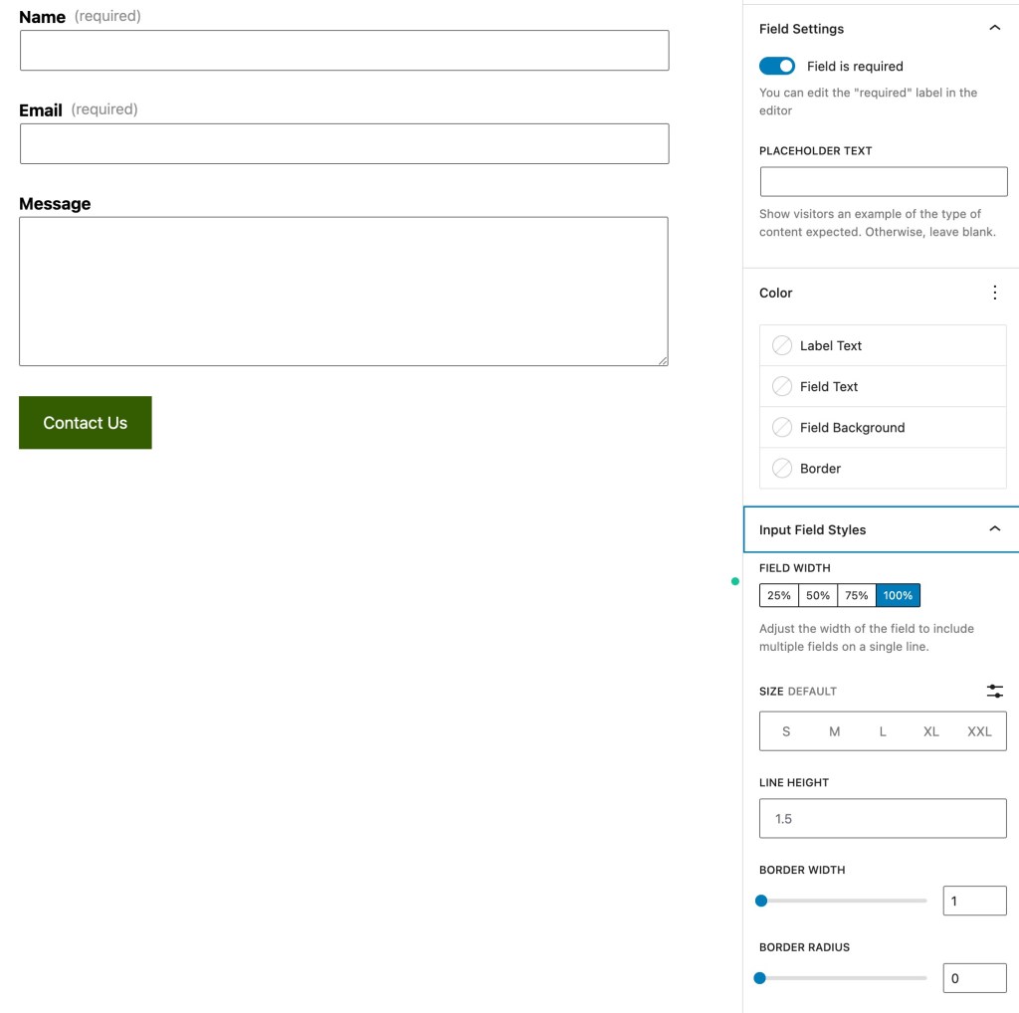Click the Border Radius slider handle
1019x1013 pixels.
pyautogui.click(x=760, y=978)
